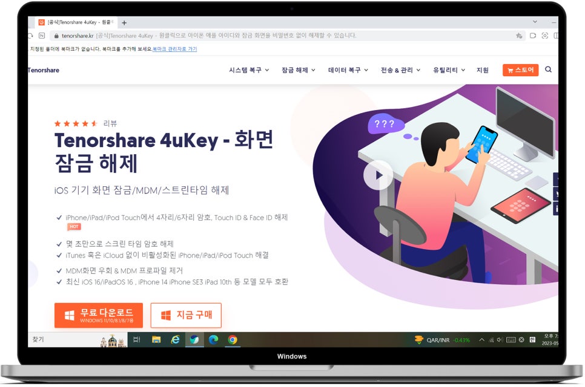Image resolution: width=585 pixels, height=387 pixels.
Task: Click the Naver Whale N icon beside address bar
Action: point(42,36)
